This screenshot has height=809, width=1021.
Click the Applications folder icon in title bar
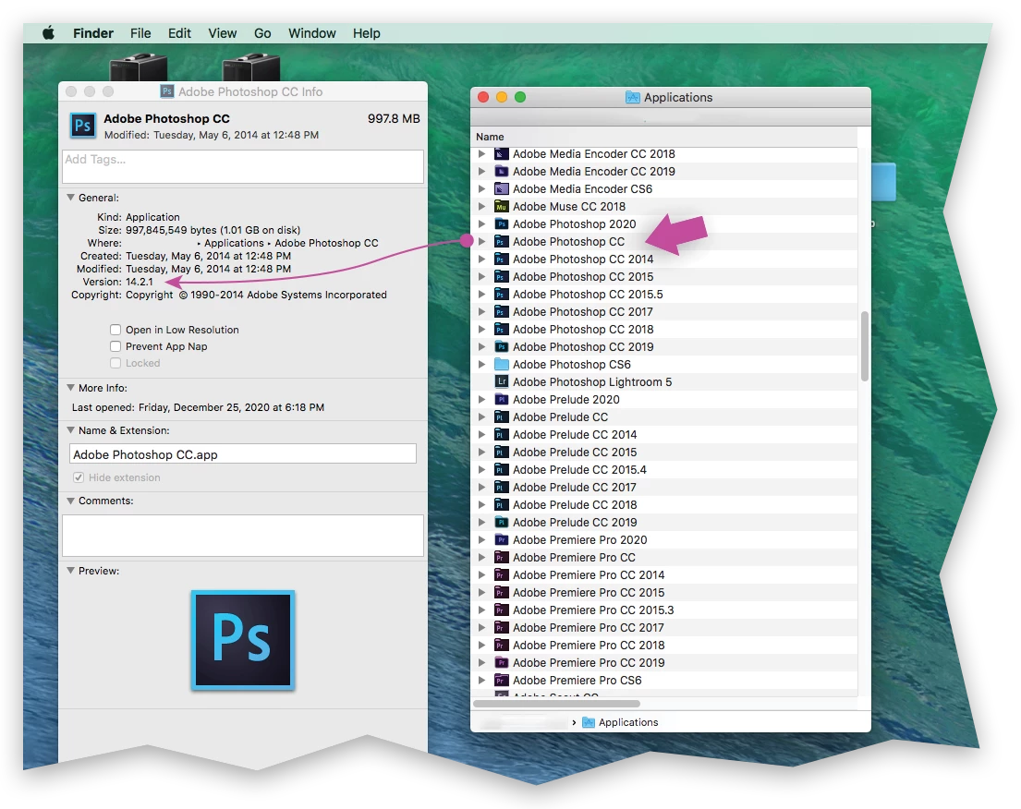click(x=632, y=98)
